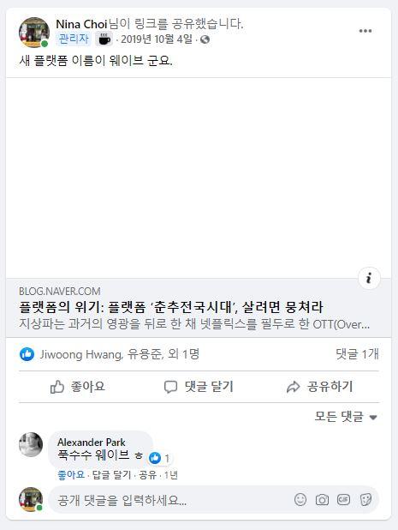Click the 댓글 1개 comment count

pyautogui.click(x=357, y=354)
